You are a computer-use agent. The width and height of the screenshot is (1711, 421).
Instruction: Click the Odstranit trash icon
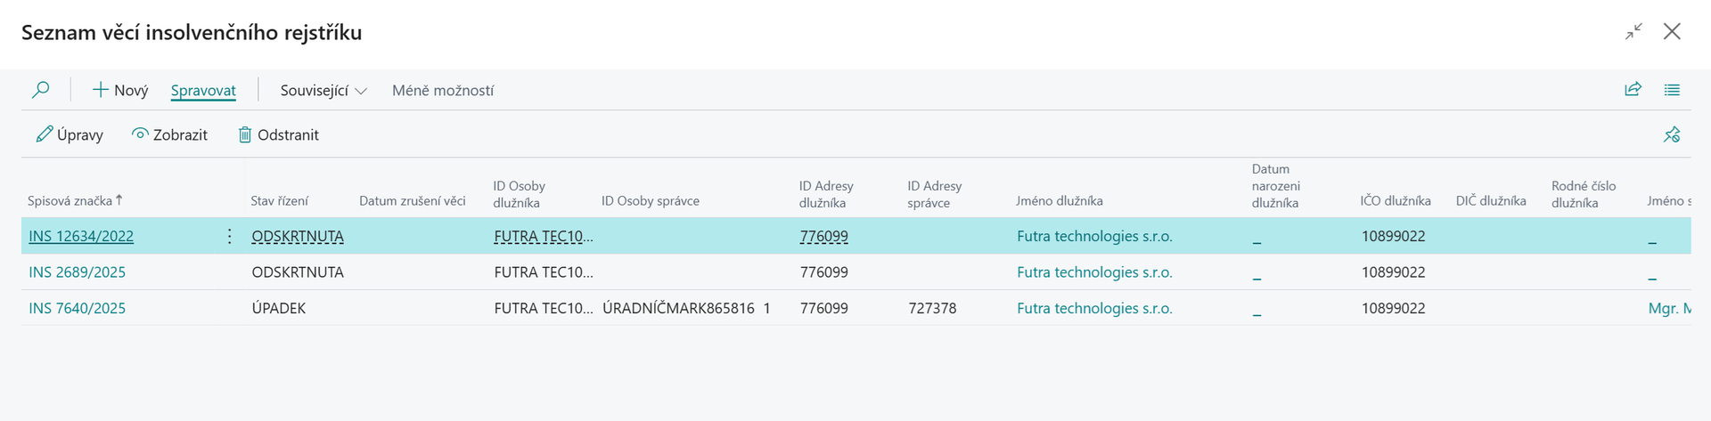click(x=245, y=134)
